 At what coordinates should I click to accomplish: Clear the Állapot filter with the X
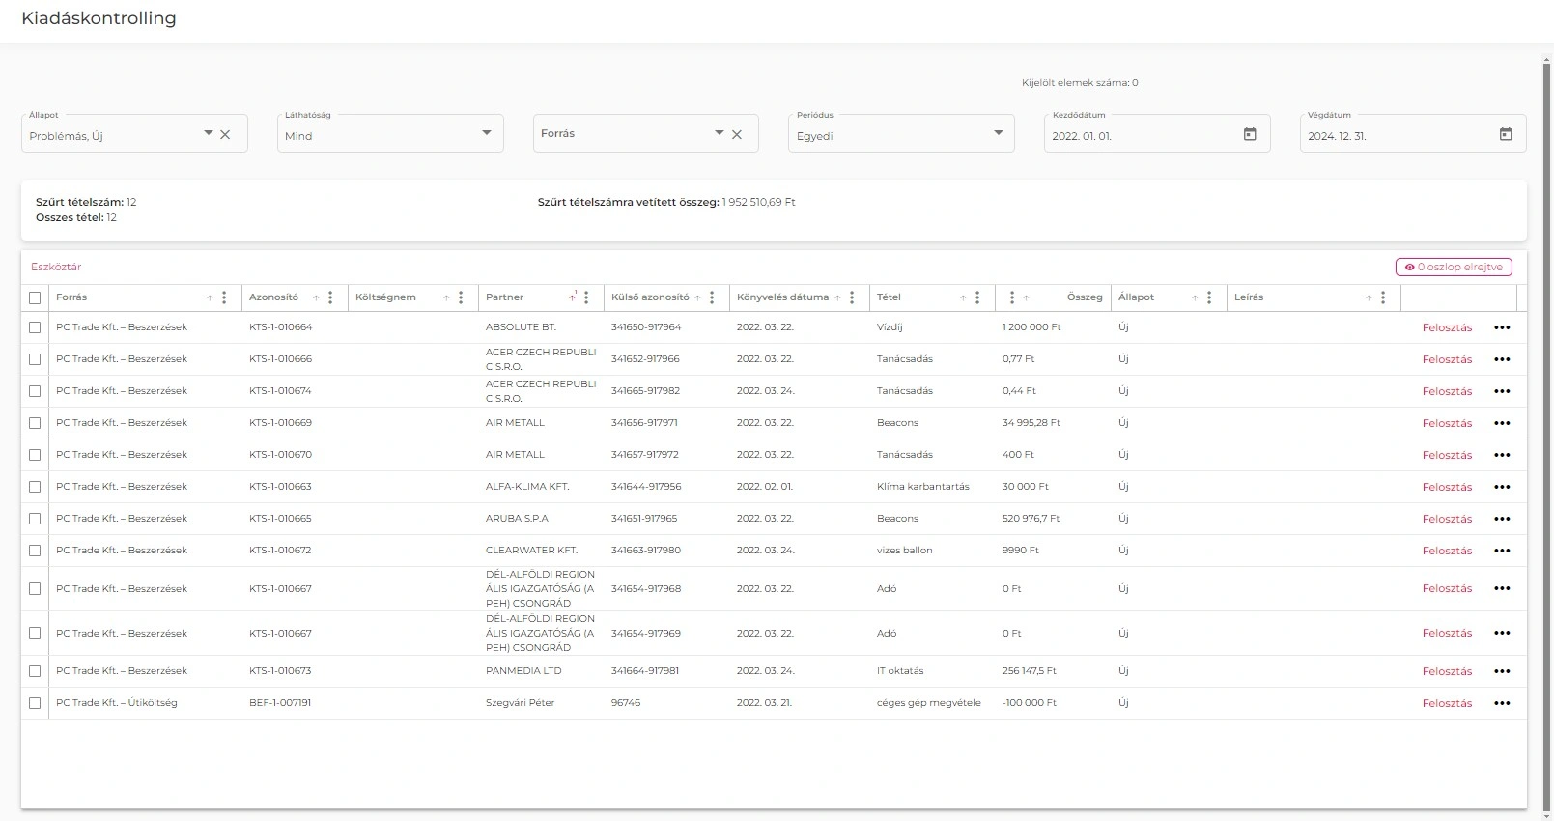[x=225, y=134]
